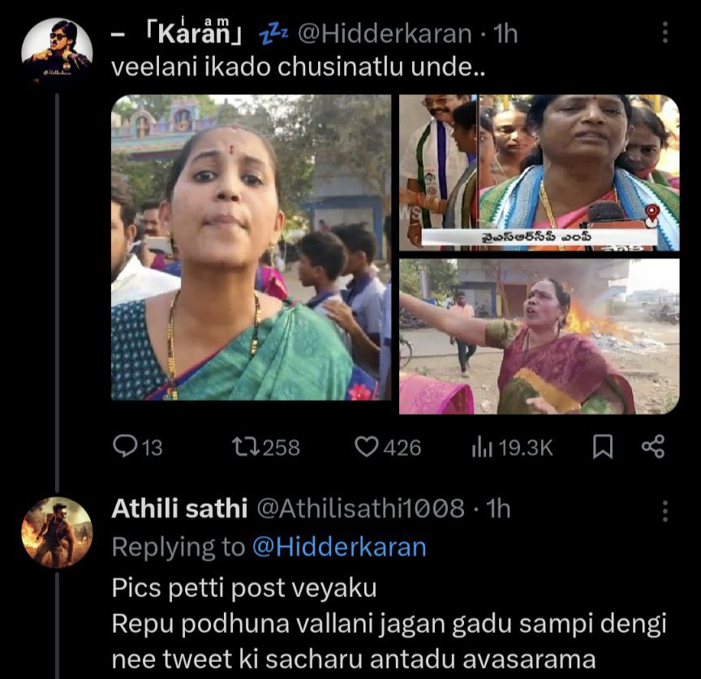The width and height of the screenshot is (701, 679).
Task: Click the 1h timestamp on Karan's tweet
Action: pos(505,33)
